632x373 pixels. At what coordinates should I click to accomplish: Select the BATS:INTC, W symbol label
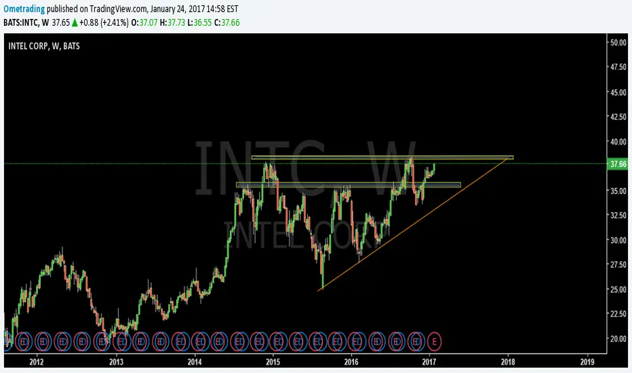tap(26, 22)
